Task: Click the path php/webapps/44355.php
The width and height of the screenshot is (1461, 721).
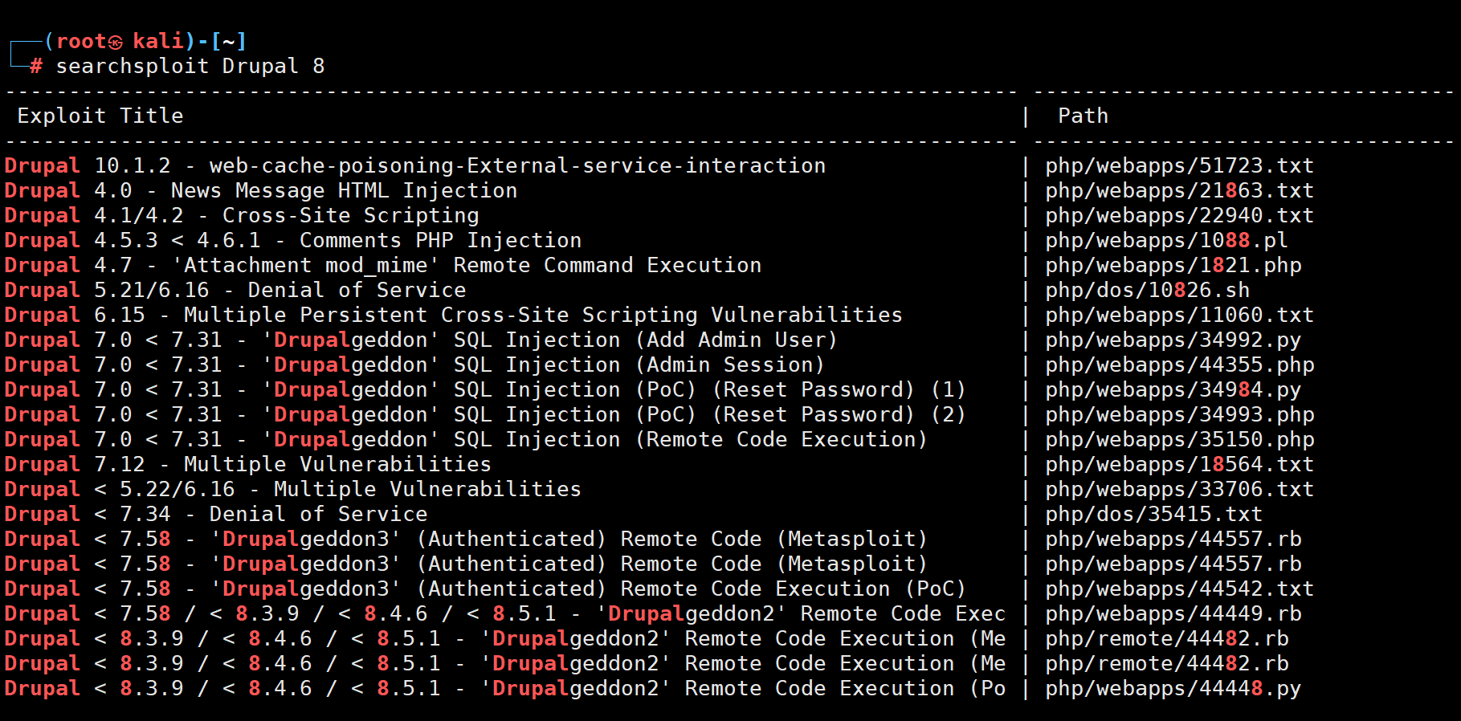Action: point(1179,365)
